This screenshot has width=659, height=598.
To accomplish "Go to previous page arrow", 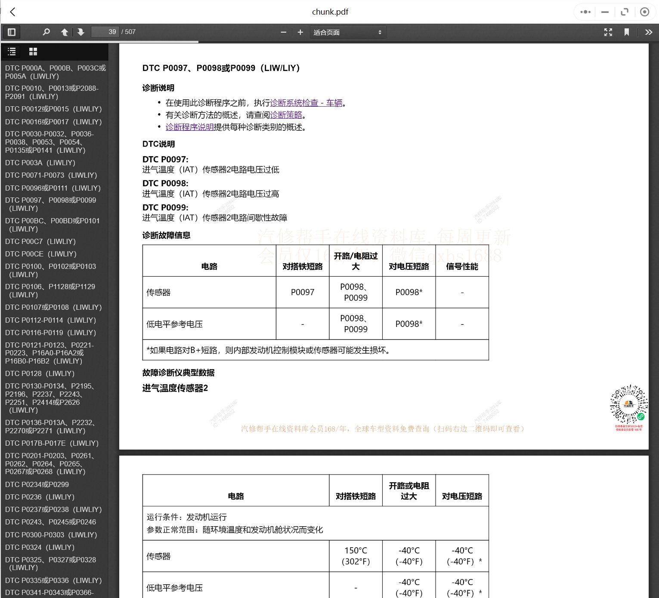I will tap(65, 32).
